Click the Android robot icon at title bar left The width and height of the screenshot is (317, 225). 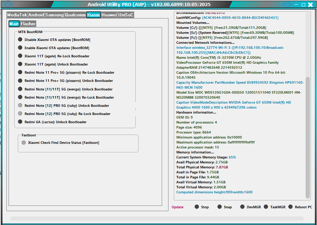pos(8,4)
